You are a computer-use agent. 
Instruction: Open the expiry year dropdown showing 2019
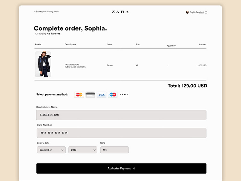coord(83,150)
